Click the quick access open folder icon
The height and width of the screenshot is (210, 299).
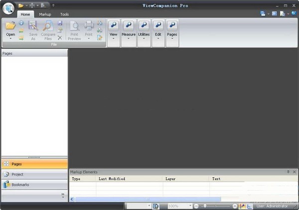(x=21, y=5)
